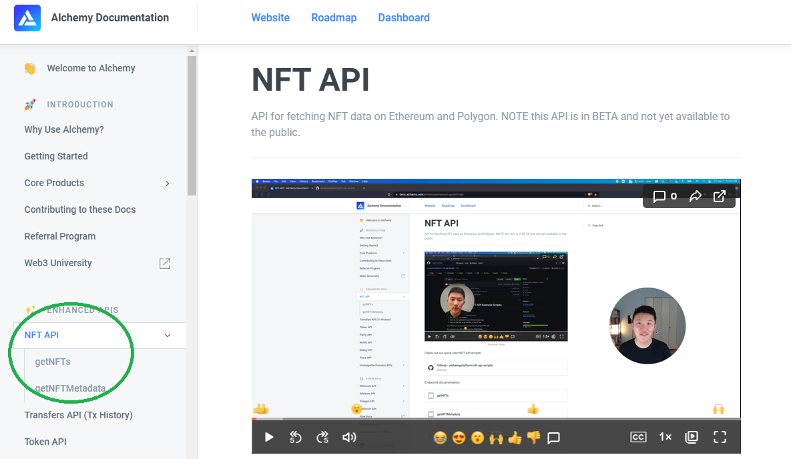Click the Alchemy Documentation title
The image size is (791, 459).
pyautogui.click(x=110, y=17)
